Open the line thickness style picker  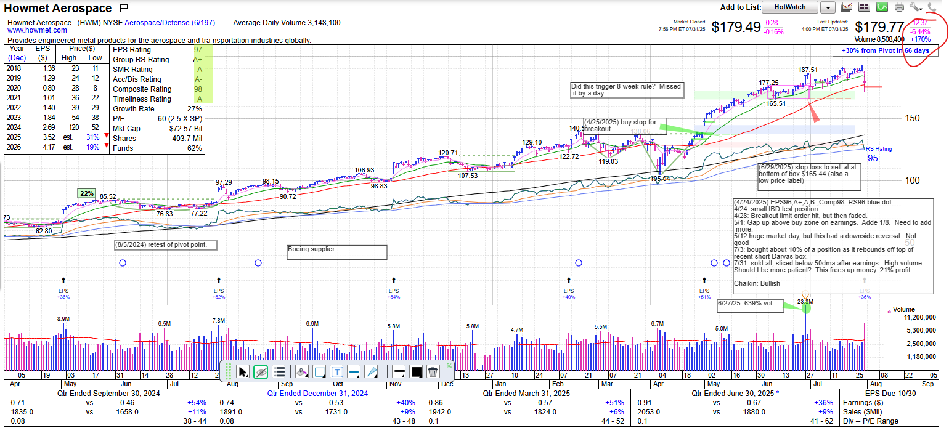tap(399, 371)
